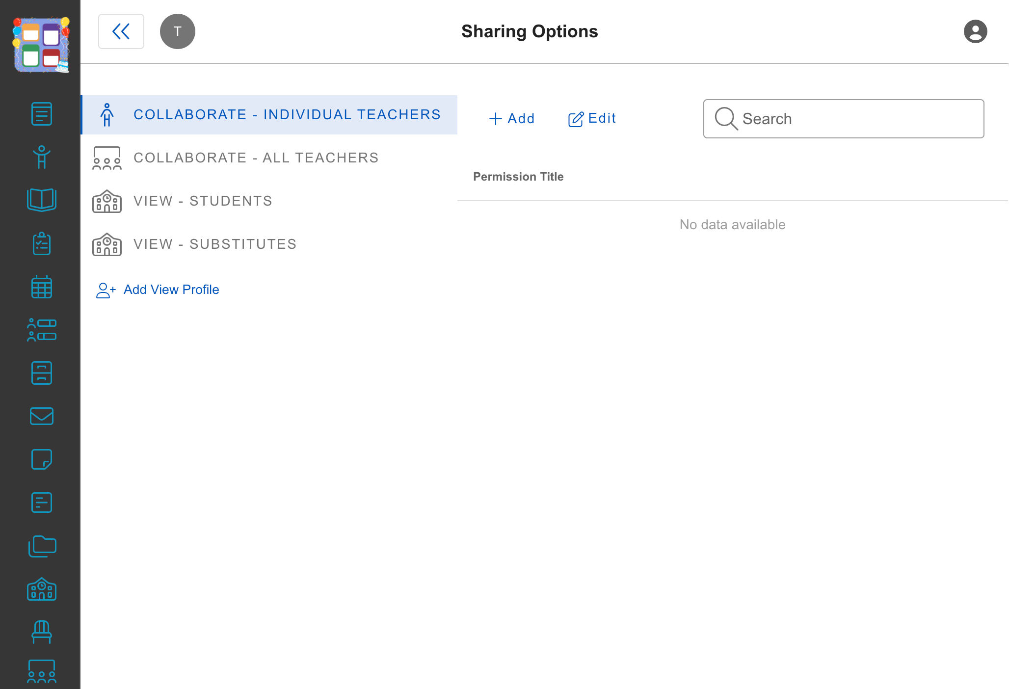1009x689 pixels.
Task: Click the Permission Title column header
Action: (518, 177)
